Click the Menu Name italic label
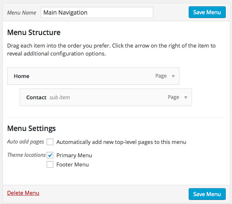Viewport: 232px width, 204px height. [22, 13]
